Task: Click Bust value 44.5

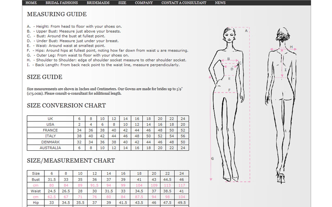Action: (167, 180)
